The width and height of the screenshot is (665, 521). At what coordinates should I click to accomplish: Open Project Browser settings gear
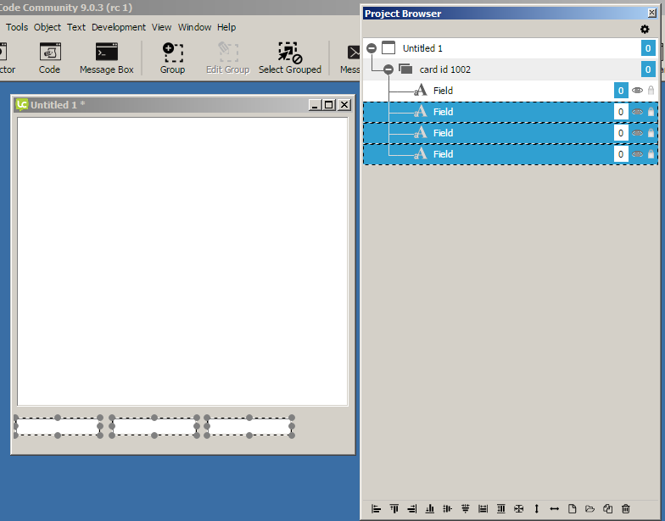click(645, 29)
